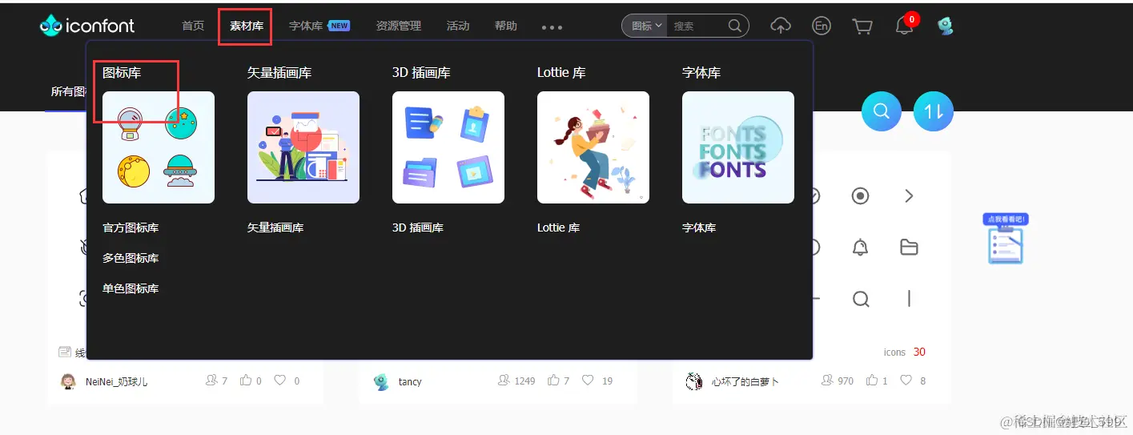
Task: Click the 3D 插画库 heading
Action: [421, 72]
